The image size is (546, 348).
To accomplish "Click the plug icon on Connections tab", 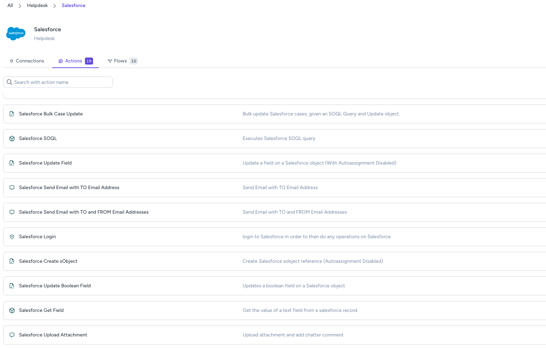I will [x=12, y=61].
